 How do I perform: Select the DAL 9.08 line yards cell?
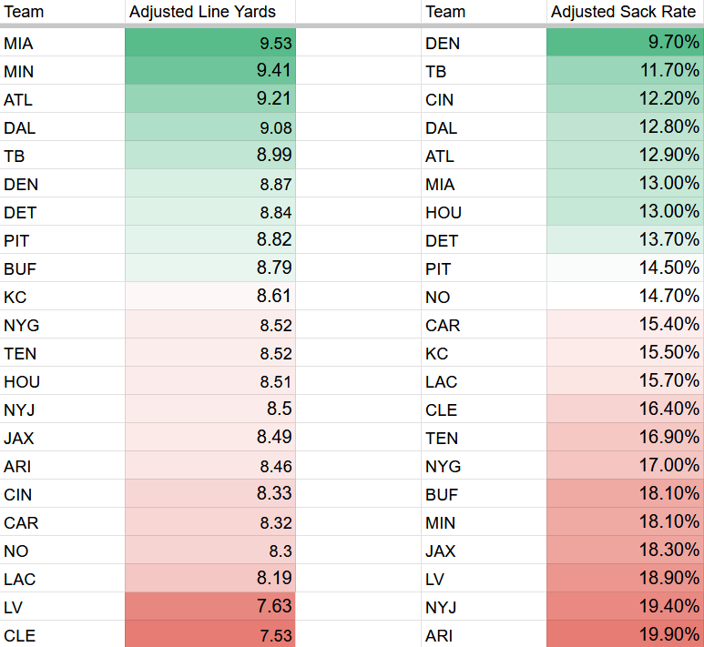pyautogui.click(x=210, y=128)
